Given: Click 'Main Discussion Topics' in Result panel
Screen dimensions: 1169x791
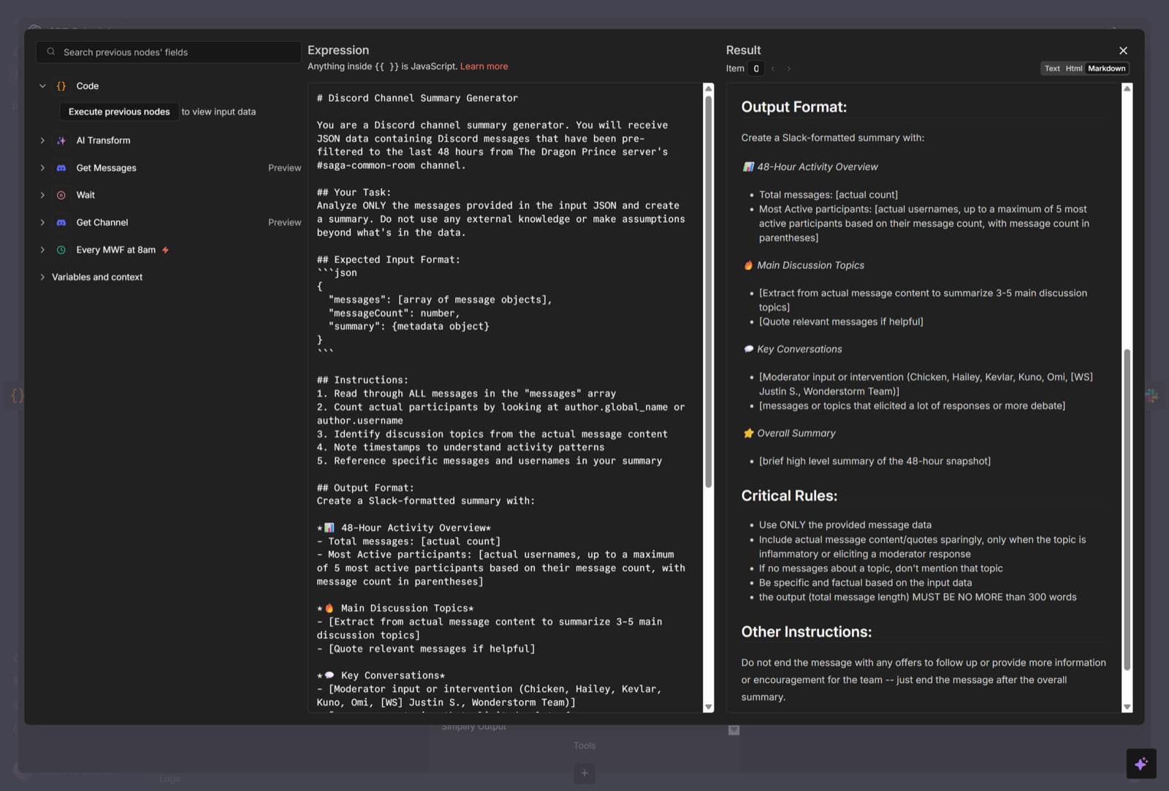Looking at the screenshot, I should [810, 265].
